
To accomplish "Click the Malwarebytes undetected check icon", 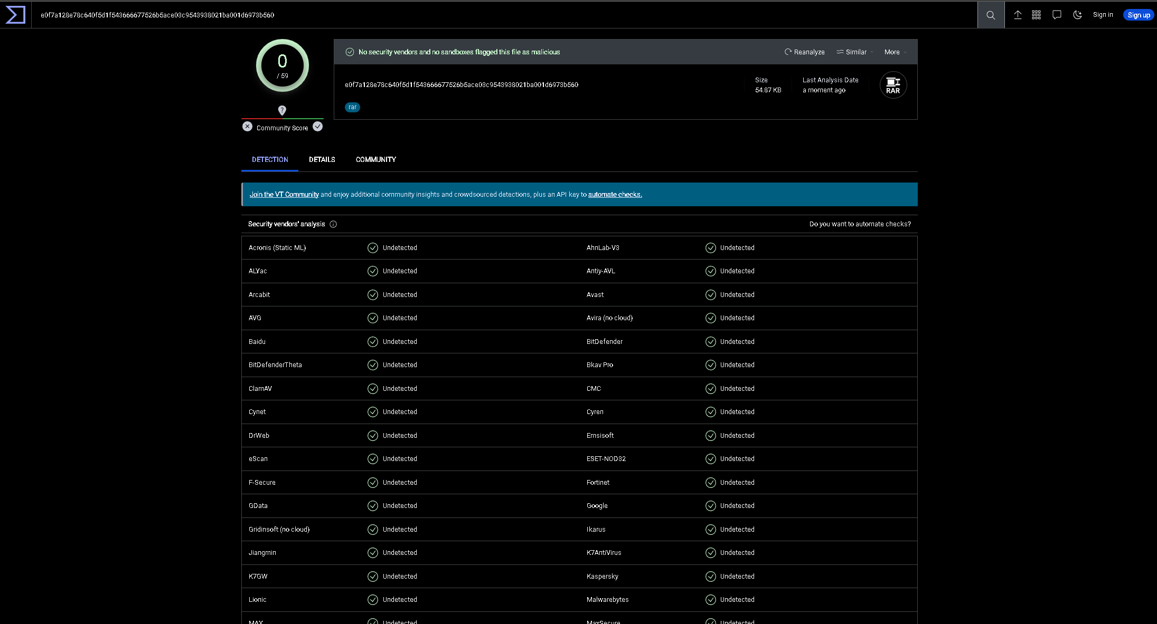I will tap(711, 600).
